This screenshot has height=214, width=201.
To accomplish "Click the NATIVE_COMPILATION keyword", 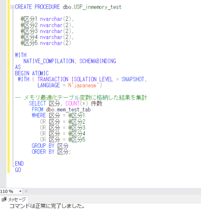I will 49,61.
